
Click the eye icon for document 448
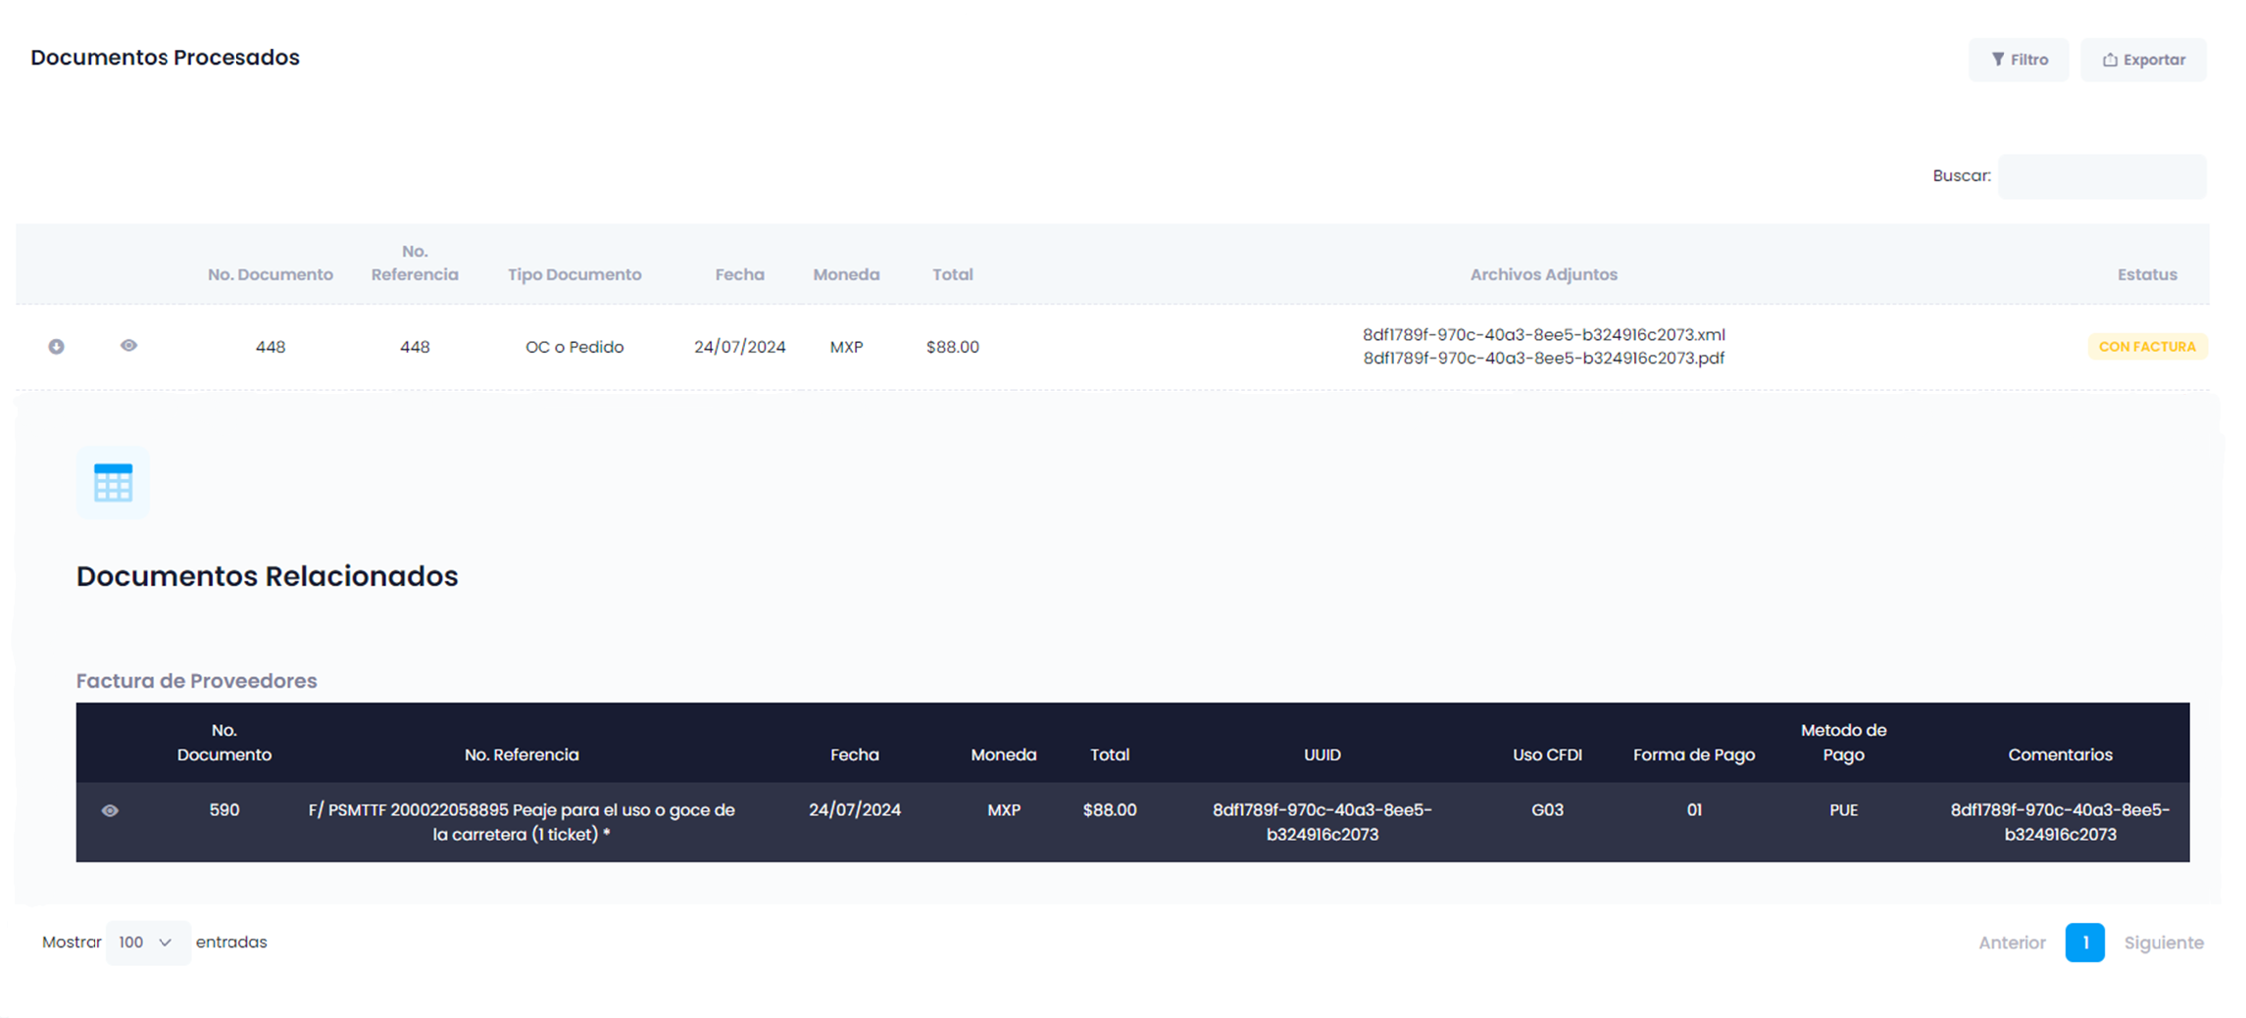click(x=128, y=346)
